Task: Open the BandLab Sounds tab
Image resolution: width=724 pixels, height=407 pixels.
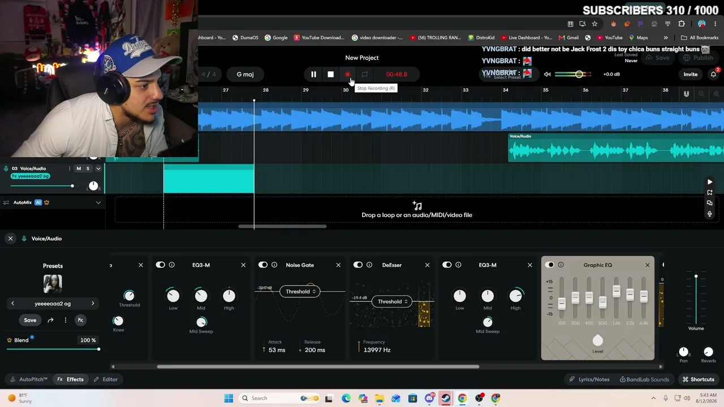Action: tap(644, 379)
